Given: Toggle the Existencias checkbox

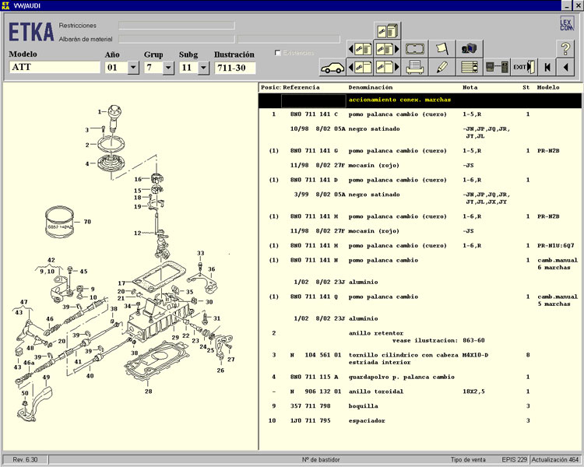Looking at the screenshot, I should (x=277, y=53).
